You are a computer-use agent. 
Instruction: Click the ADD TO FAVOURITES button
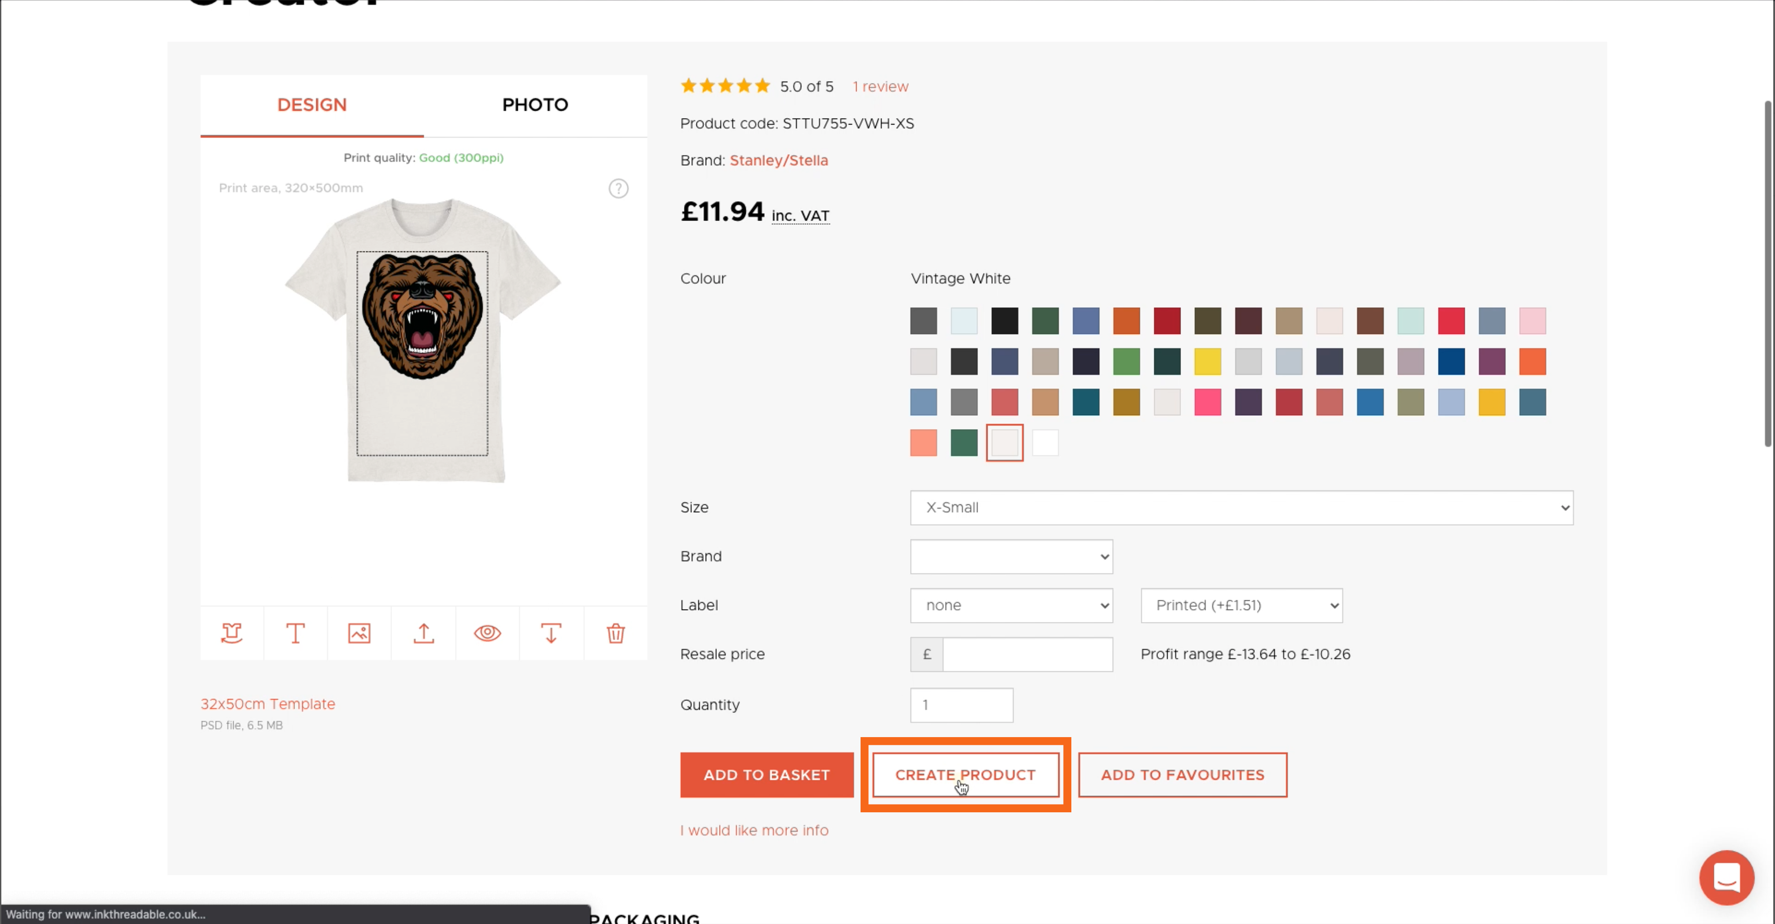point(1182,774)
